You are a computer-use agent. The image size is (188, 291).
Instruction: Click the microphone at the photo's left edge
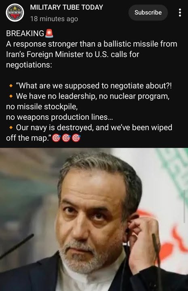pos(17,246)
